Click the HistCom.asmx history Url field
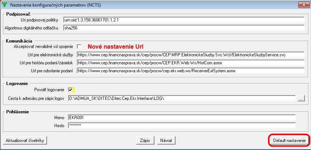The height and width of the screenshot is (150, 311). 190,63
